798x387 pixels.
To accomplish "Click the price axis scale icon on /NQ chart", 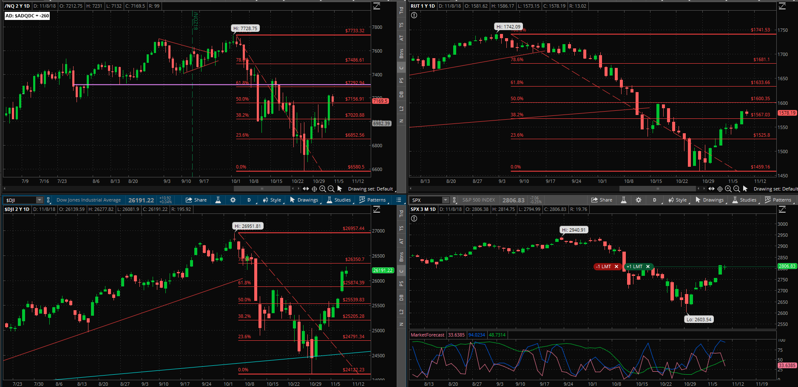I will 377,6.
